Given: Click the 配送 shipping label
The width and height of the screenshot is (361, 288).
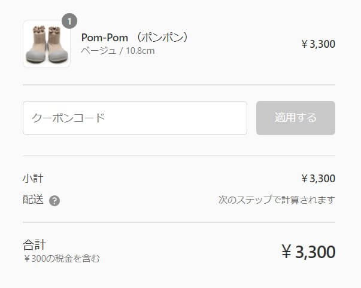Looking at the screenshot, I should click(33, 200).
